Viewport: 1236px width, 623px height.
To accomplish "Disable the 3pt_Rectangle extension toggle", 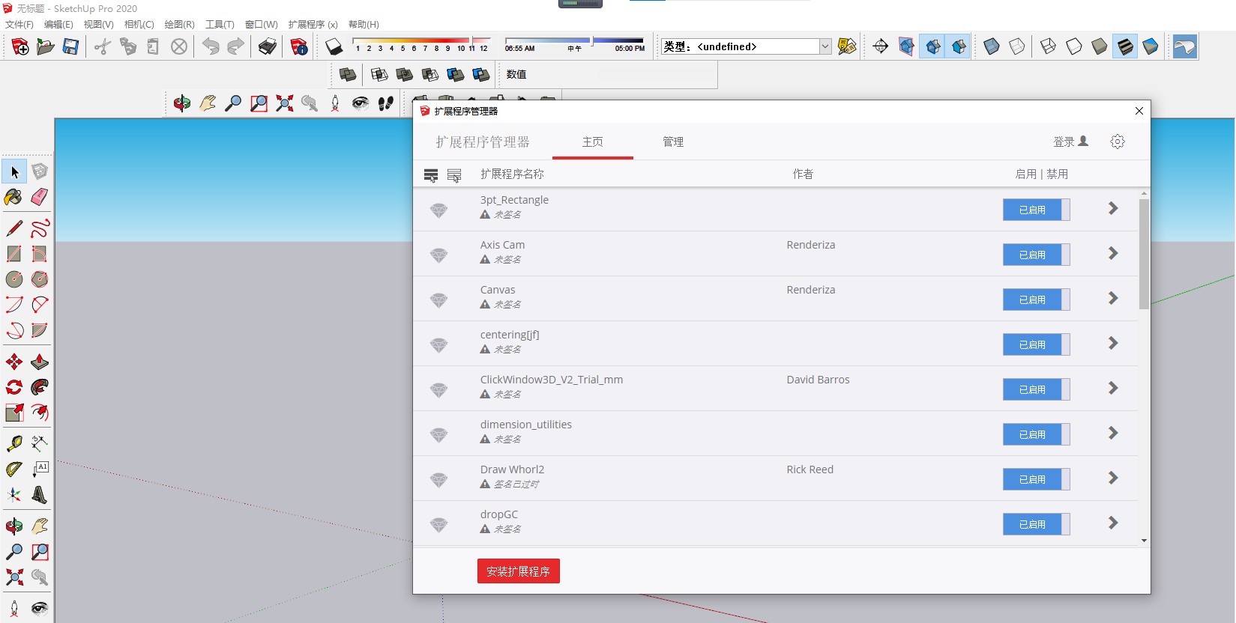I will tap(1036, 210).
